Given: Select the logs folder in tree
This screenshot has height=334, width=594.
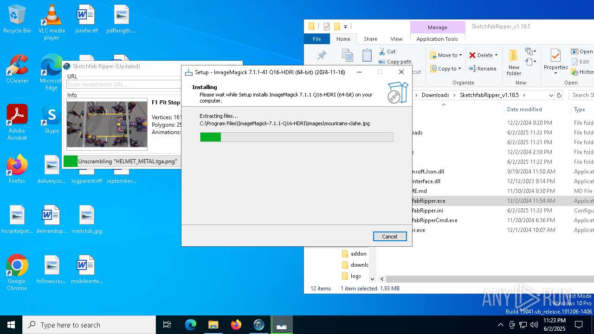Looking at the screenshot, I should (351, 276).
